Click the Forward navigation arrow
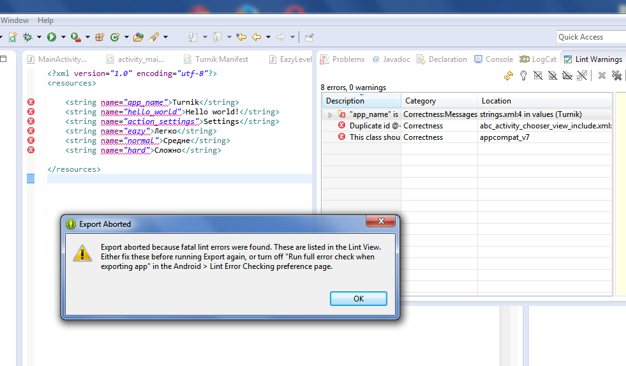Image resolution: width=626 pixels, height=366 pixels. (x=281, y=37)
